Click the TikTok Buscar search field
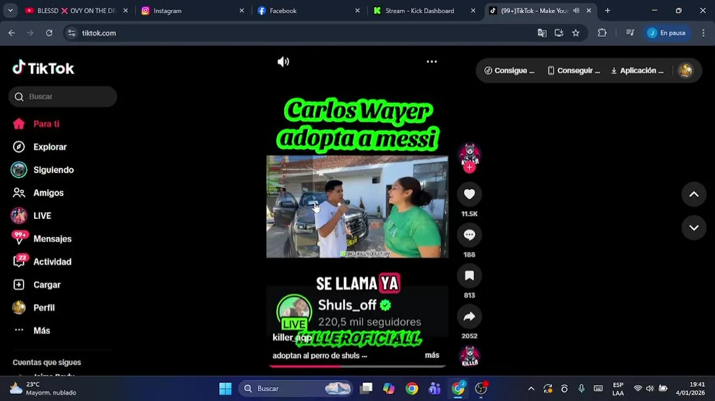Image resolution: width=715 pixels, height=401 pixels. click(x=63, y=96)
